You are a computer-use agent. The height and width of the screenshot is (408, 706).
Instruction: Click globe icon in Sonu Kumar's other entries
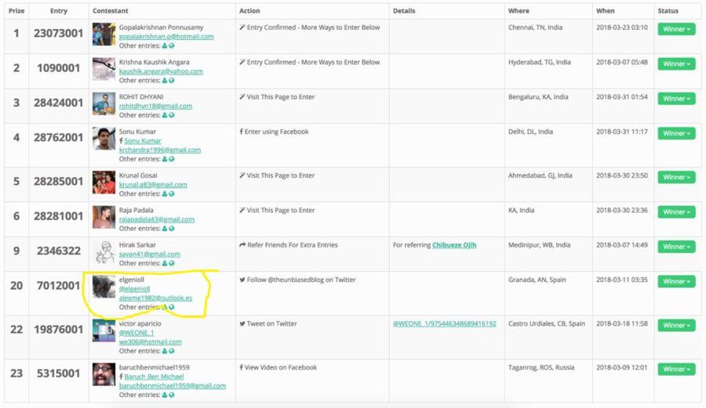(x=172, y=159)
